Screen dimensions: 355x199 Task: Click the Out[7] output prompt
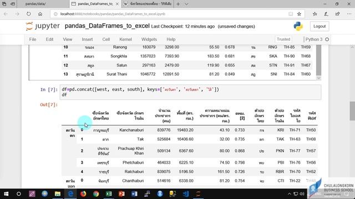[49, 104]
